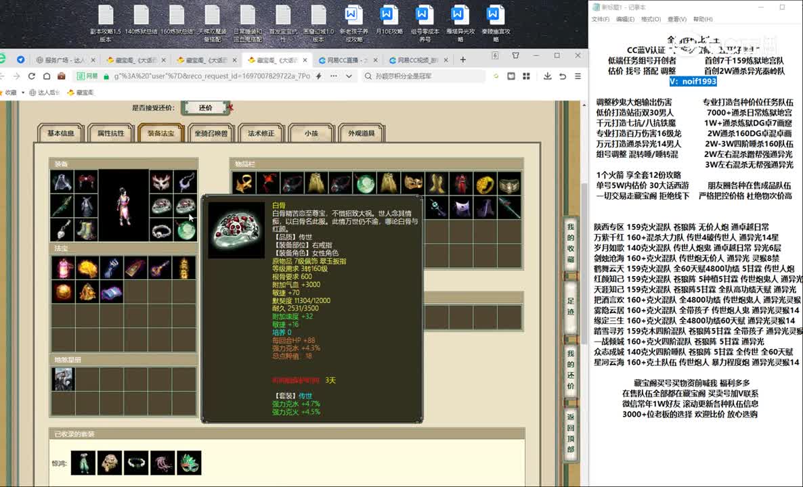Screen dimensions: 803x487
Task: Select the red robe in the inventory
Action: point(460,183)
